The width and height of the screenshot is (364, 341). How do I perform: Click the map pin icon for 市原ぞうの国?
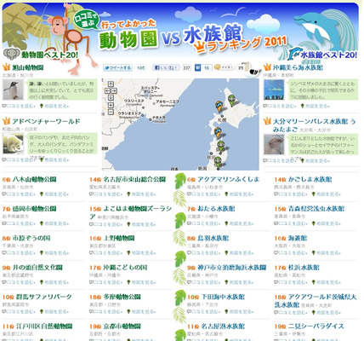(x=41, y=252)
